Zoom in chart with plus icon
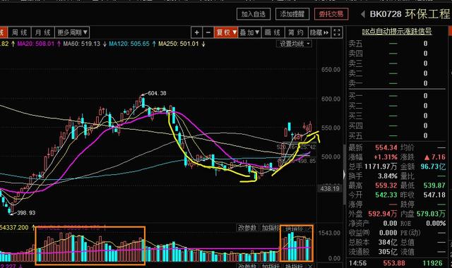This screenshot has width=452, height=268. pos(196,32)
